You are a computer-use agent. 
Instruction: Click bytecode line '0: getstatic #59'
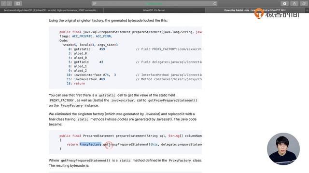(x=87, y=49)
